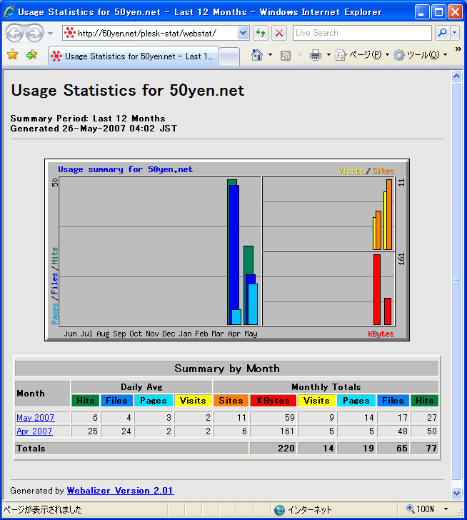
Task: Open the zoom level dropdown at 100%
Action: coord(445,509)
